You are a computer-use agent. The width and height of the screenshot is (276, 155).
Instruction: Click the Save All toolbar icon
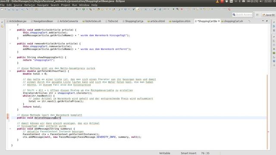(13, 9)
